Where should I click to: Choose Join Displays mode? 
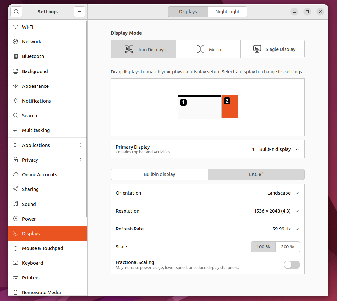tap(143, 49)
